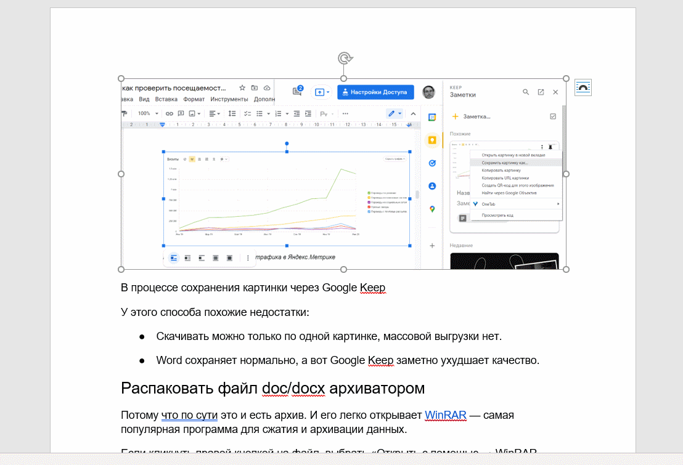This screenshot has height=465, width=683.
Task: Open the Layout Options button beside the image
Action: tap(583, 87)
